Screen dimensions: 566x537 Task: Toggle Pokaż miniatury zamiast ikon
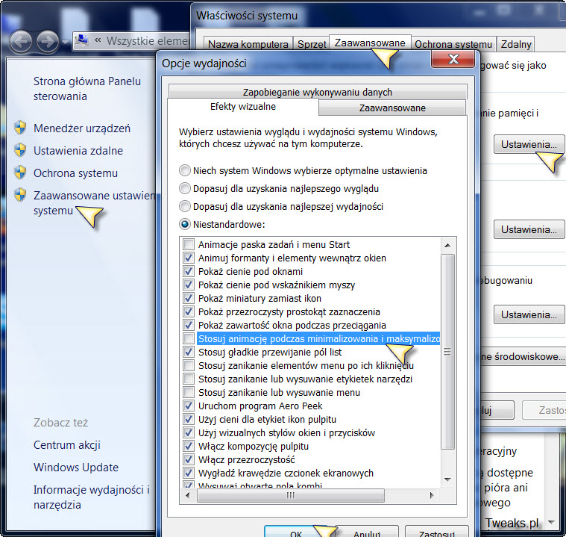pyautogui.click(x=189, y=298)
